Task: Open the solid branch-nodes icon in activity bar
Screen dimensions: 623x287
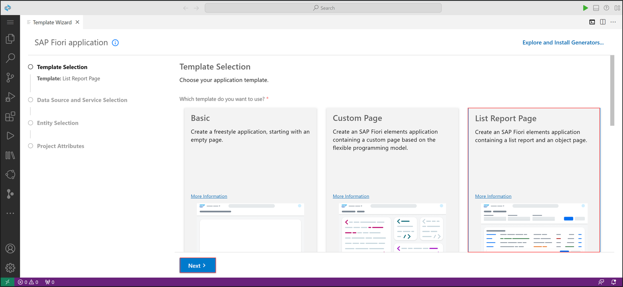Action: [x=10, y=194]
